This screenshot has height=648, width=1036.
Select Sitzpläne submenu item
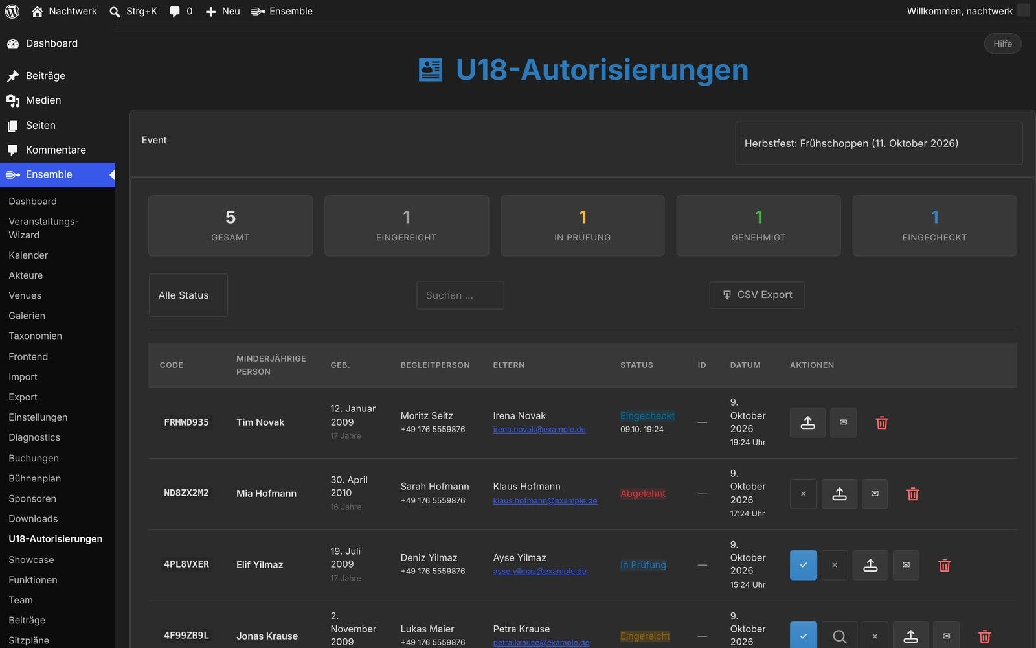pyautogui.click(x=28, y=640)
